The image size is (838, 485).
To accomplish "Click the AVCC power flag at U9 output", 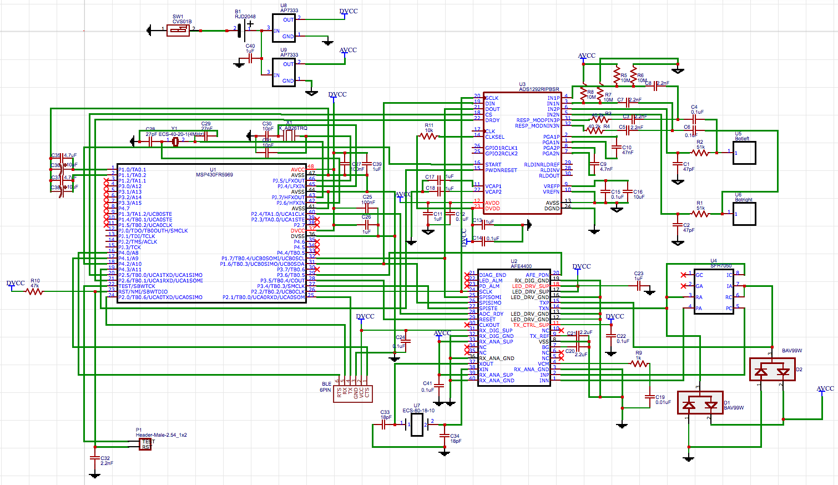I will (348, 52).
